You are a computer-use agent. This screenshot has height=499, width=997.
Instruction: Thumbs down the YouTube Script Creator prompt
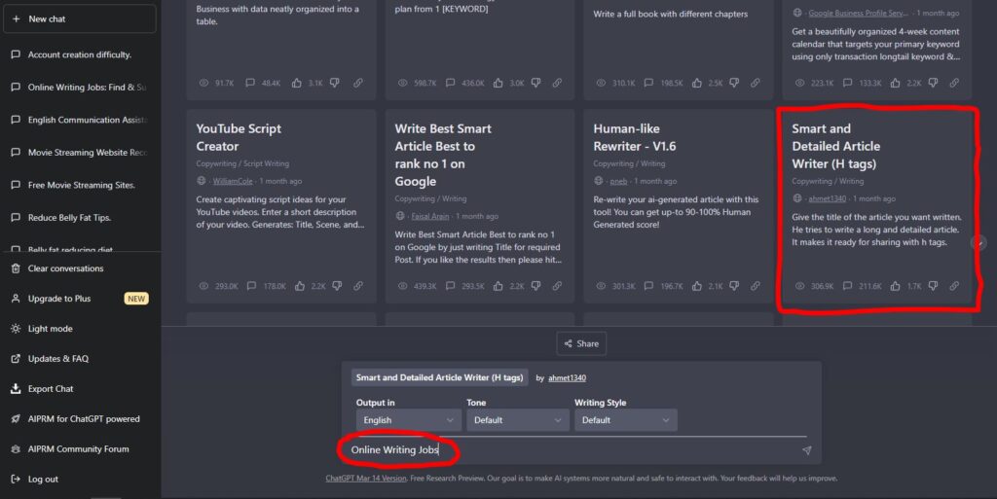tap(337, 286)
